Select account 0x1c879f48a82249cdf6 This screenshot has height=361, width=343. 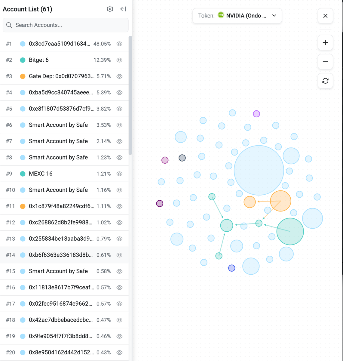[64, 206]
